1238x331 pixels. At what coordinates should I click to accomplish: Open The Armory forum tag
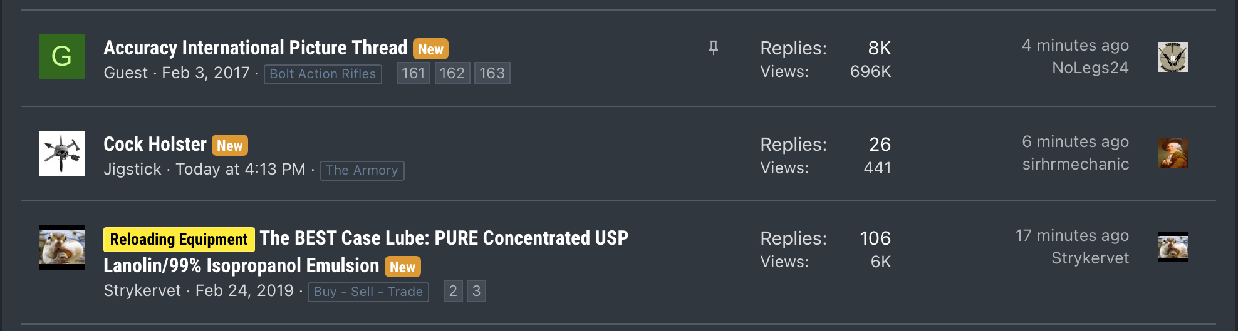point(362,170)
